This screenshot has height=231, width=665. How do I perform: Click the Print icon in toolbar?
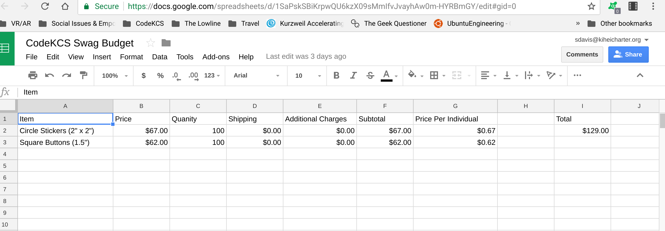pyautogui.click(x=33, y=76)
